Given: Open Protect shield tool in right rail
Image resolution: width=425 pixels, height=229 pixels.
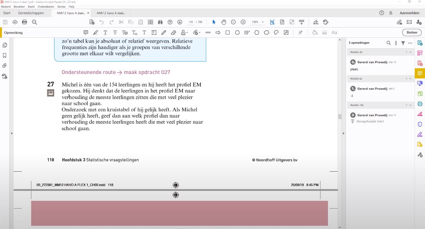Looking at the screenshot, I should tap(420, 124).
